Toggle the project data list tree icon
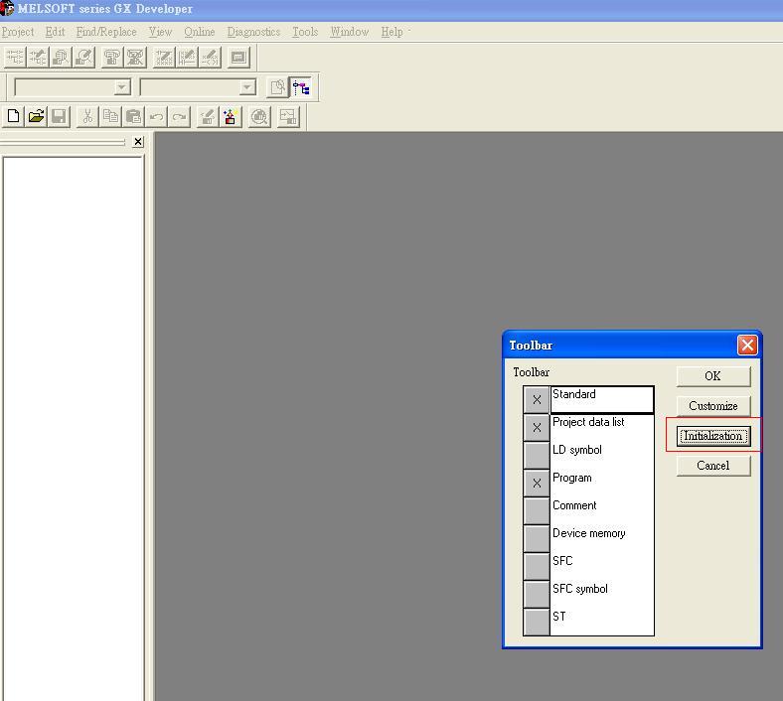 [300, 87]
